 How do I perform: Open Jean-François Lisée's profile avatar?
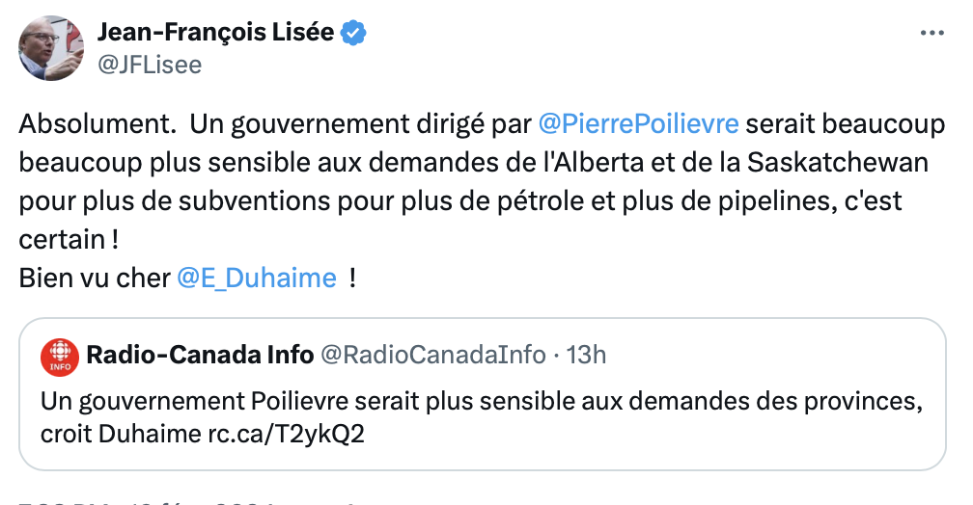[x=51, y=48]
